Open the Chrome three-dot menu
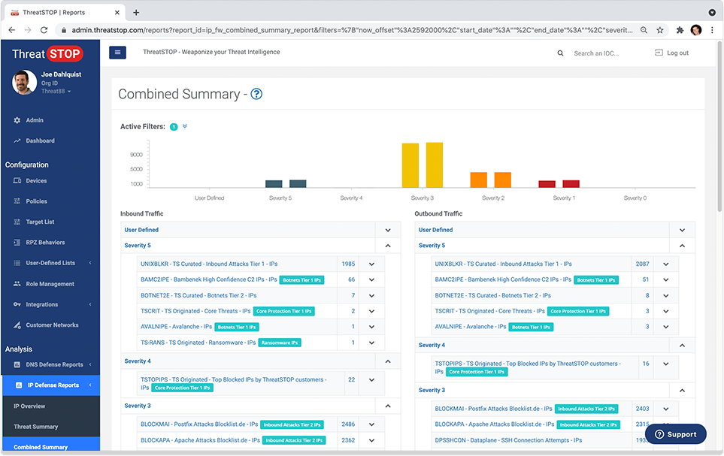724x456 pixels. 713,30
